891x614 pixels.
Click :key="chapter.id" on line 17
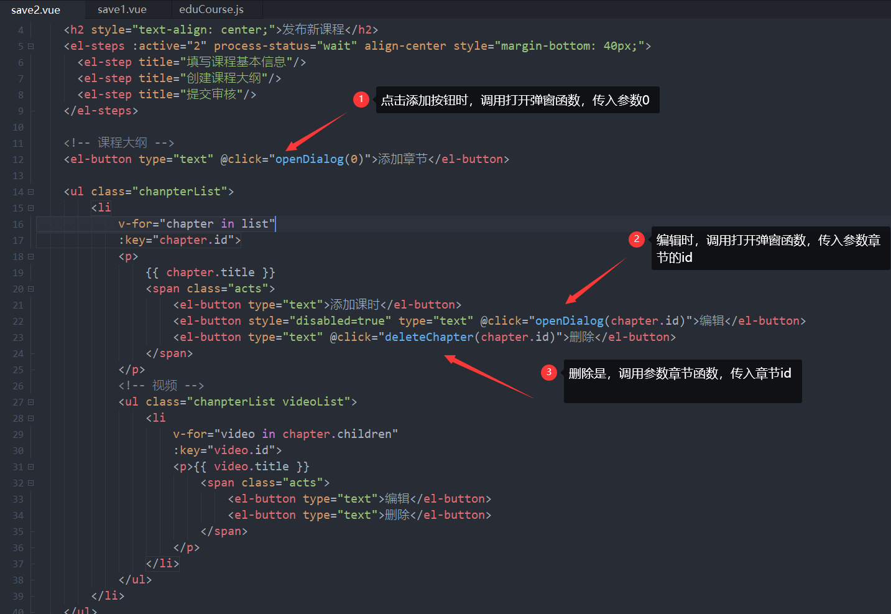point(176,240)
